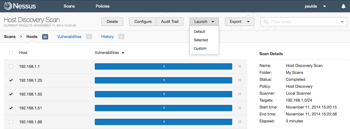350x129 pixels.
Task: Remove host 192.168.1.25 with X icon
Action: [x=240, y=80]
